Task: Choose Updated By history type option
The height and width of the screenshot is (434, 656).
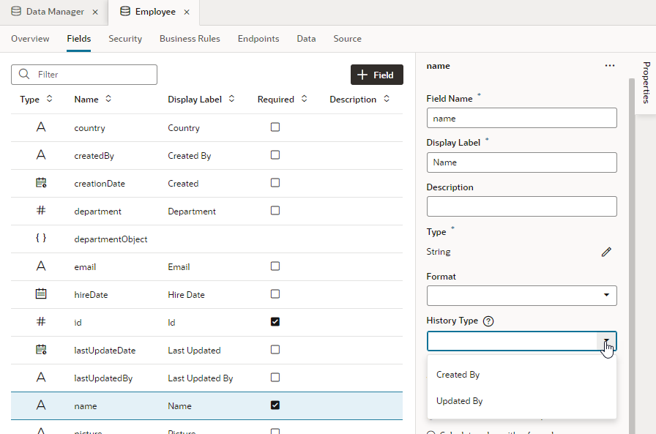Action: coord(460,401)
